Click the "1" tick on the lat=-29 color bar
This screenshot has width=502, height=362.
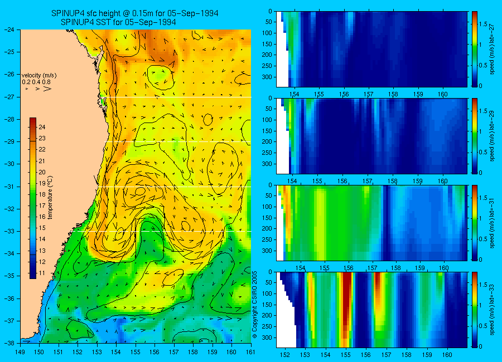pos(480,131)
